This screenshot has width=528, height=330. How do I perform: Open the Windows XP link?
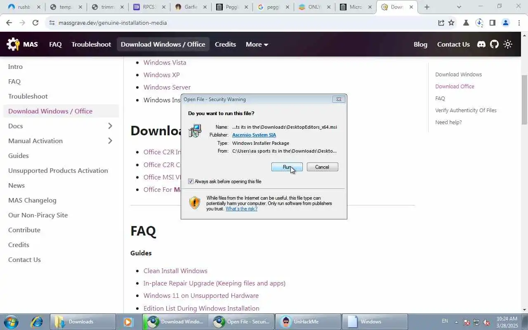click(x=162, y=75)
